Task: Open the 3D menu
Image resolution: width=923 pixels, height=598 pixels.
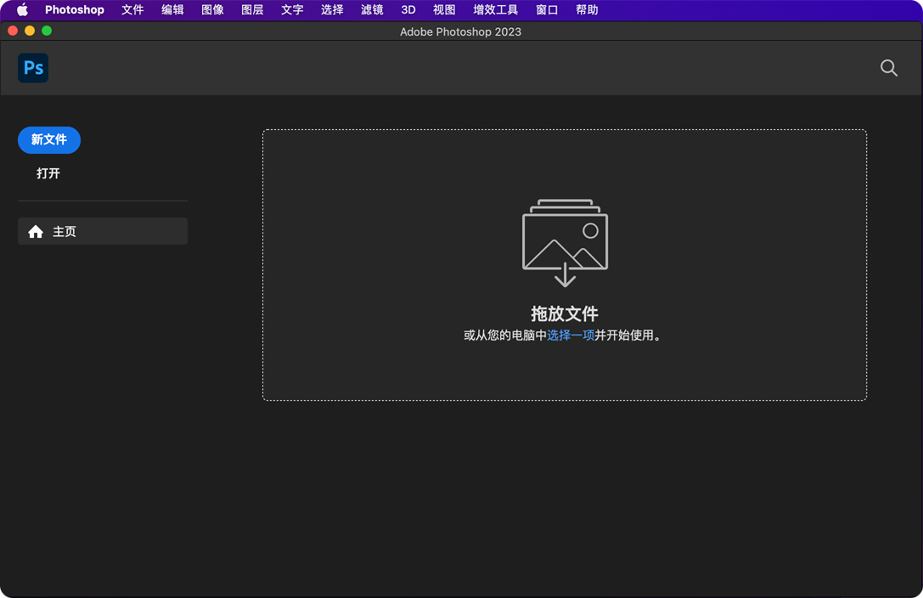Action: (408, 10)
